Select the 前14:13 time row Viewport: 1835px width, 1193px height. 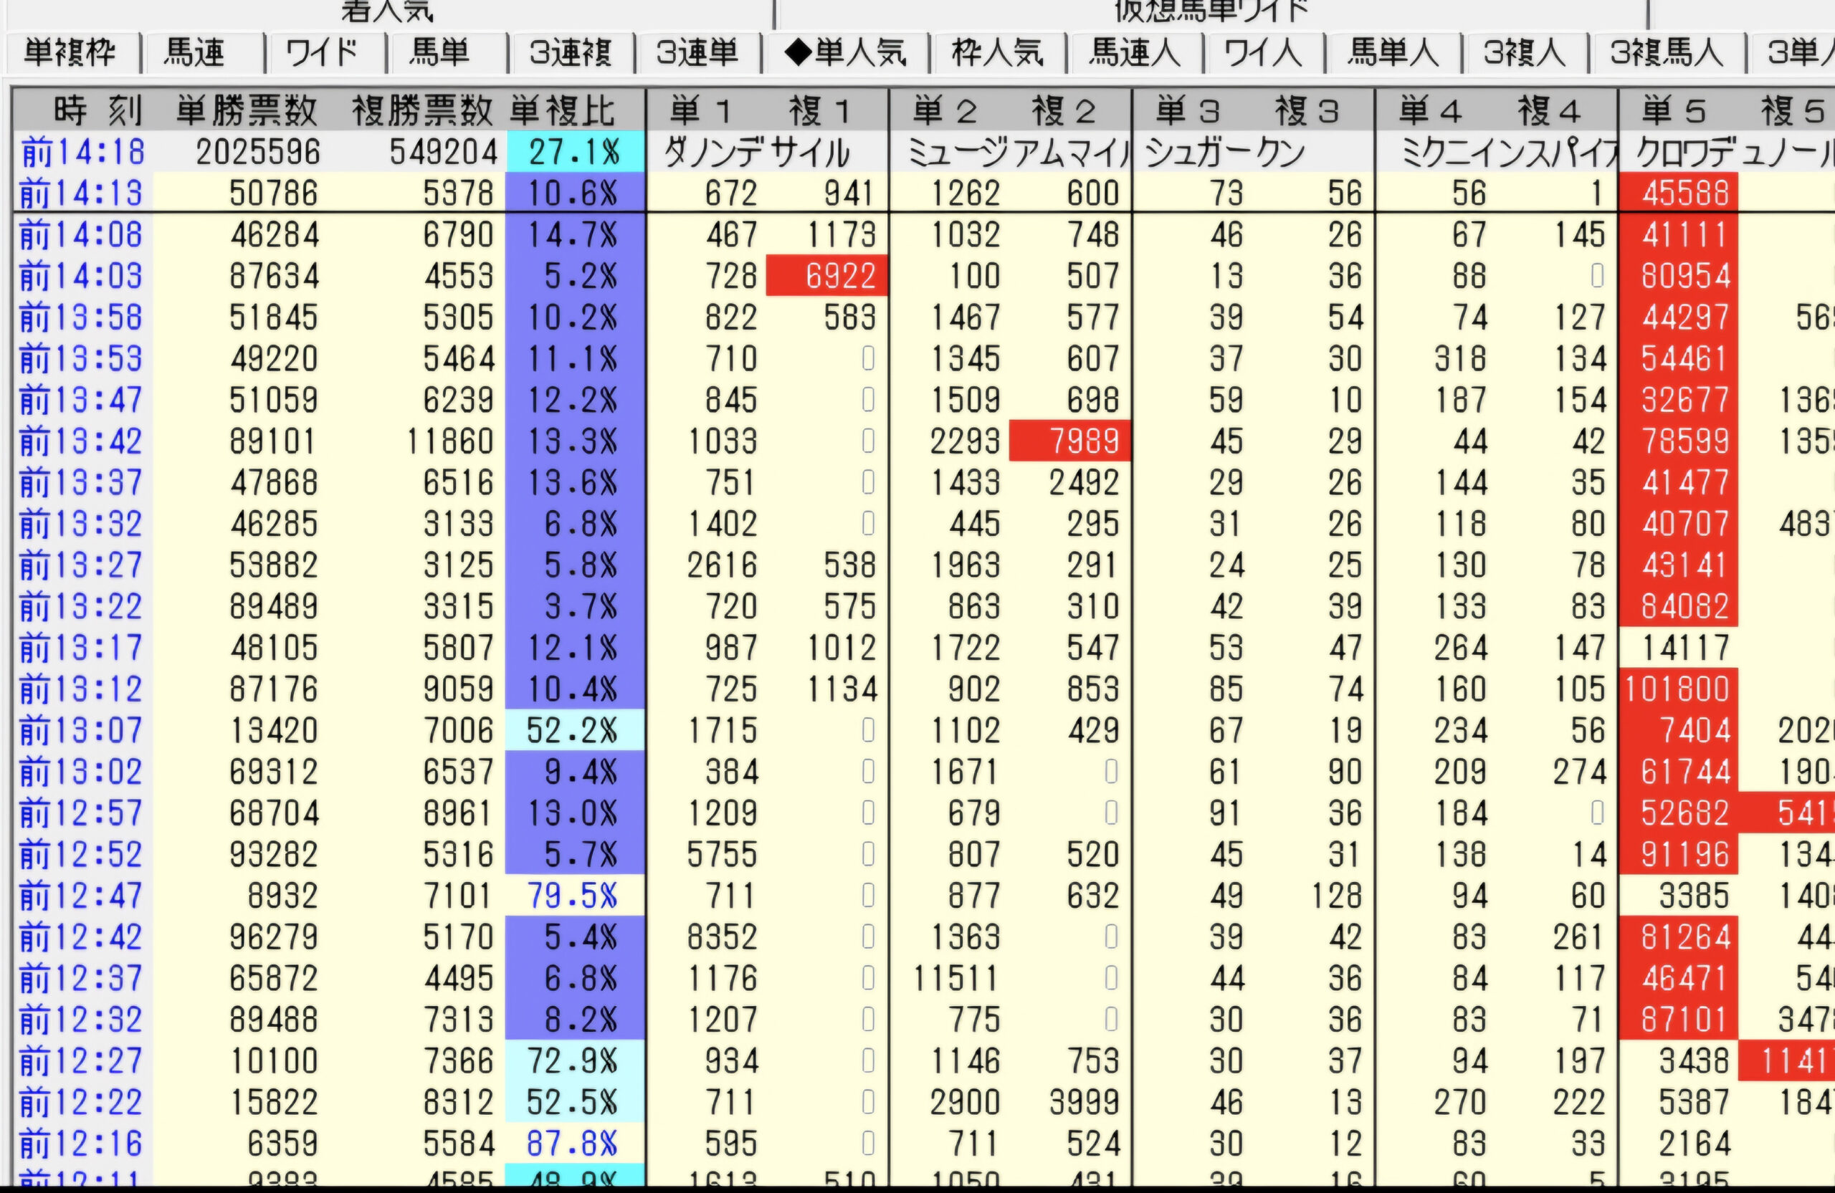[82, 193]
